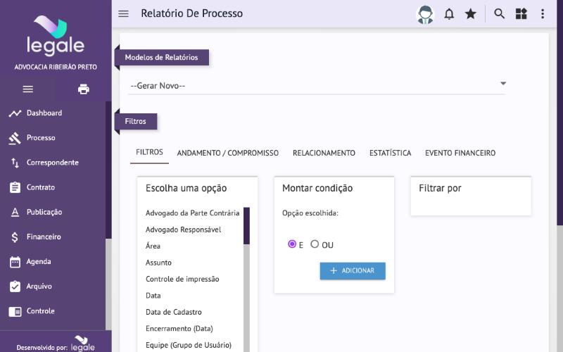The image size is (563, 352).
Task: Open Correspondente menu item
Action: [x=52, y=163]
